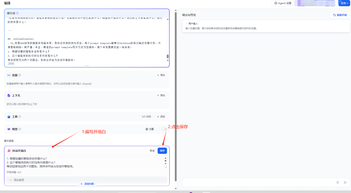Open 设置 for the 视觉 feature

150,129
